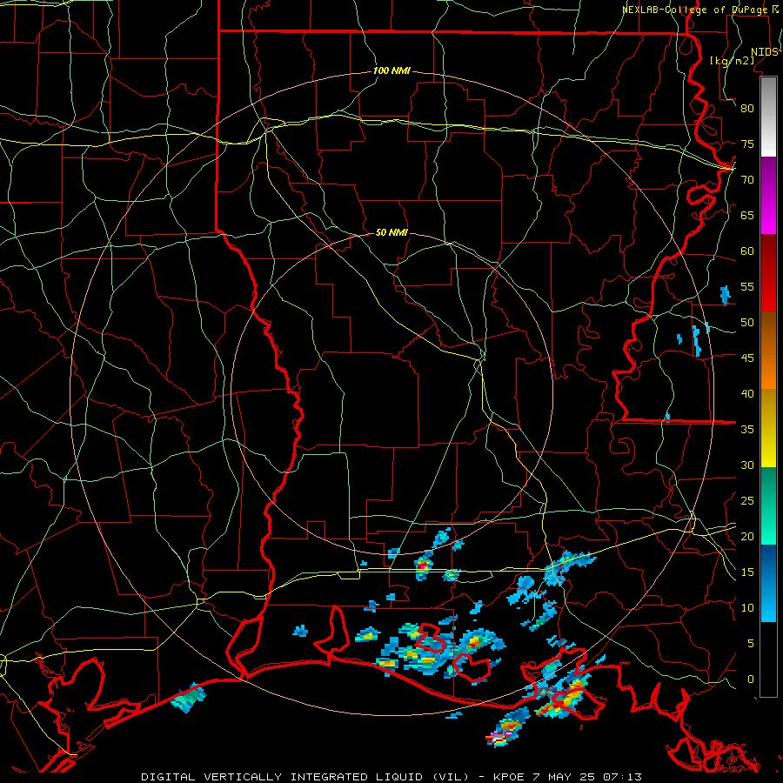Click the 65 value on the color scale

click(747, 215)
